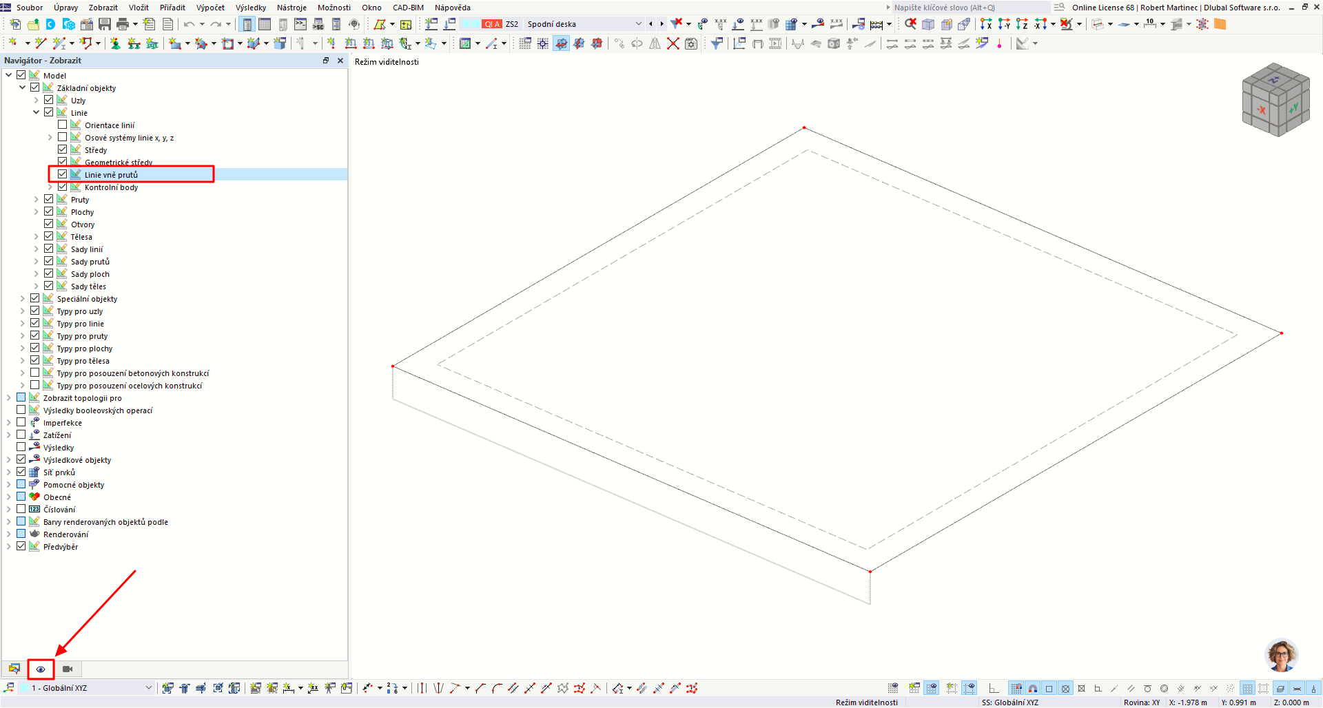Expand the Pruty tree node
This screenshot has height=708, width=1323.
point(36,198)
